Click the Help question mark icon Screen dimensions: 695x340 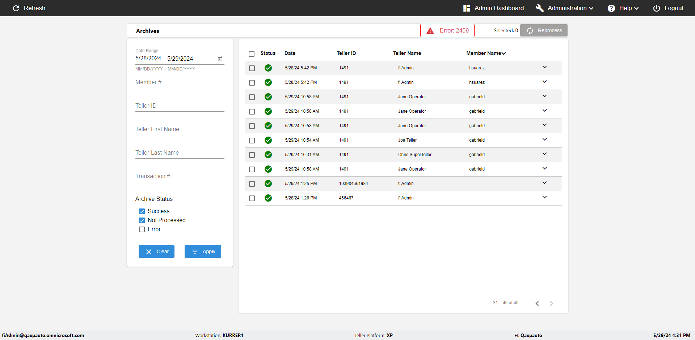tap(611, 8)
